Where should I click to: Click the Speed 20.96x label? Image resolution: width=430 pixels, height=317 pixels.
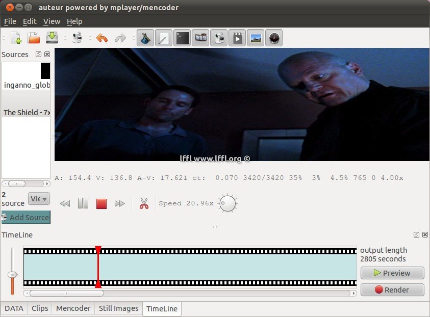(186, 203)
